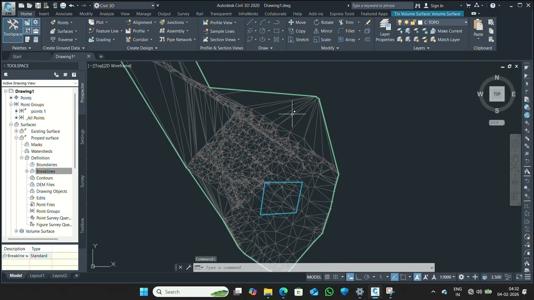This screenshot has width=534, height=300.
Task: Open the Alignment dropdown arrow
Action: point(155,22)
